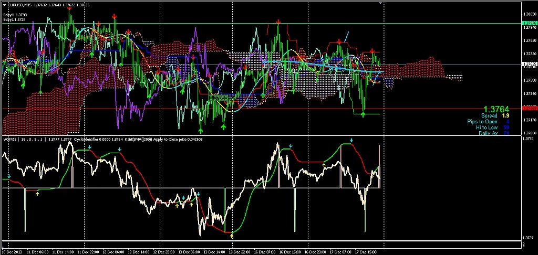The image size is (538, 255).
Task: Click the 1.37170 price axis label
Action: click(529, 120)
